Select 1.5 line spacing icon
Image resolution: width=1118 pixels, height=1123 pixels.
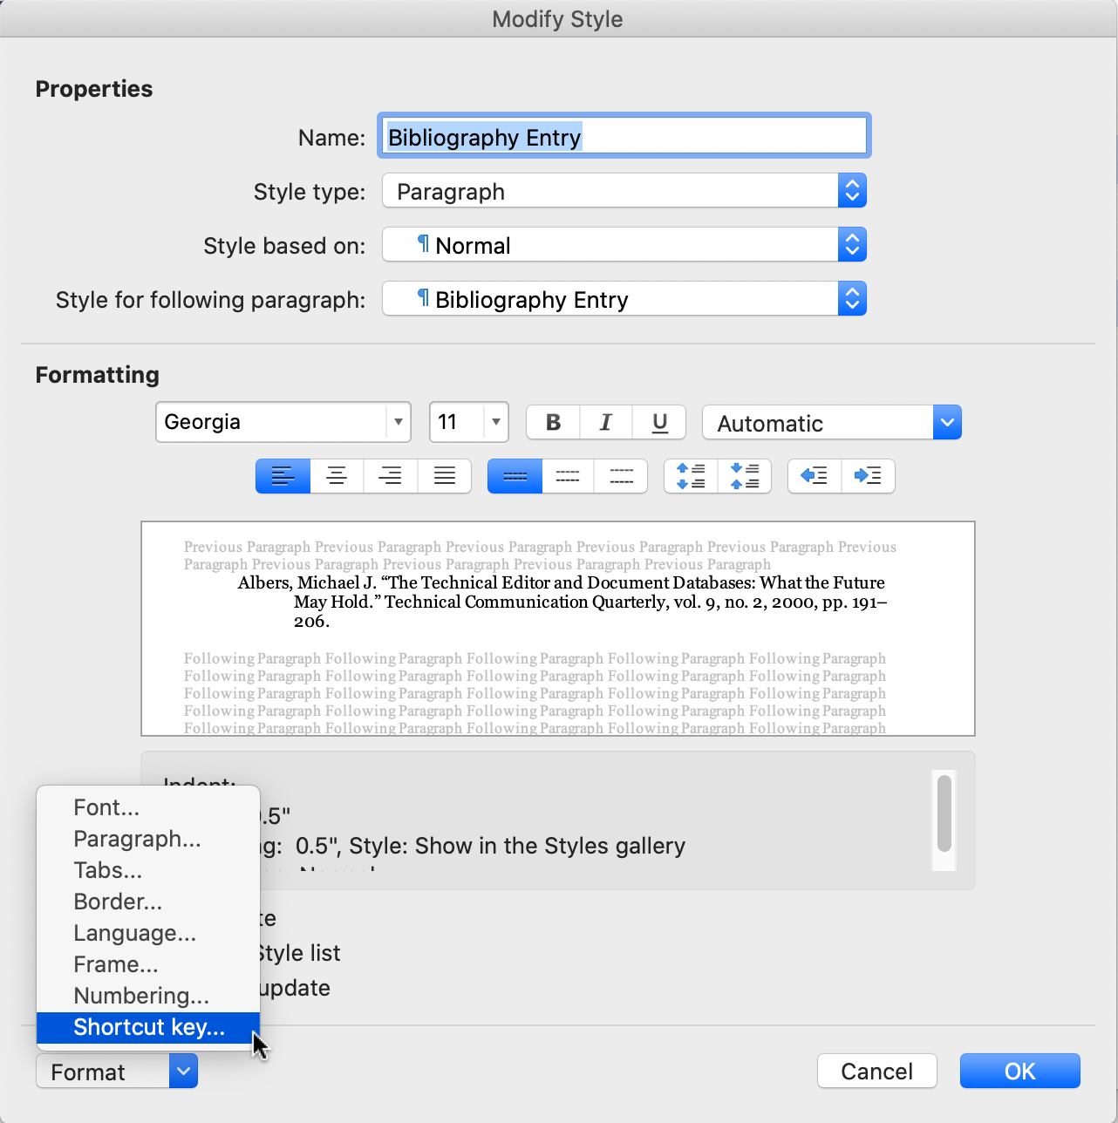coord(568,476)
